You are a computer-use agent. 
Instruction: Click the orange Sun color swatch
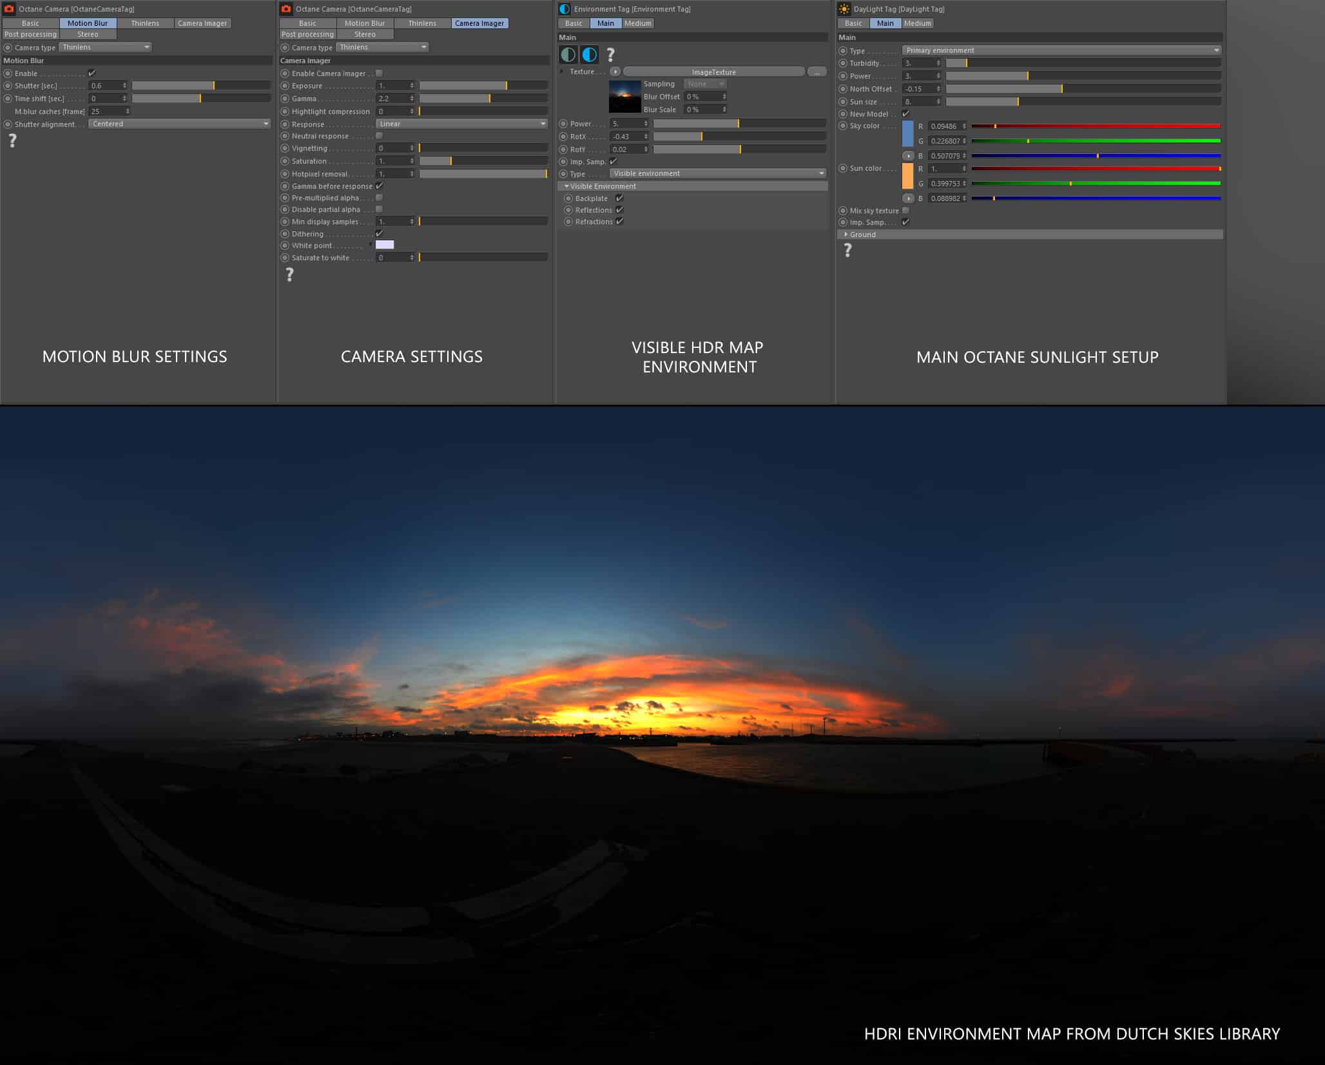[907, 176]
